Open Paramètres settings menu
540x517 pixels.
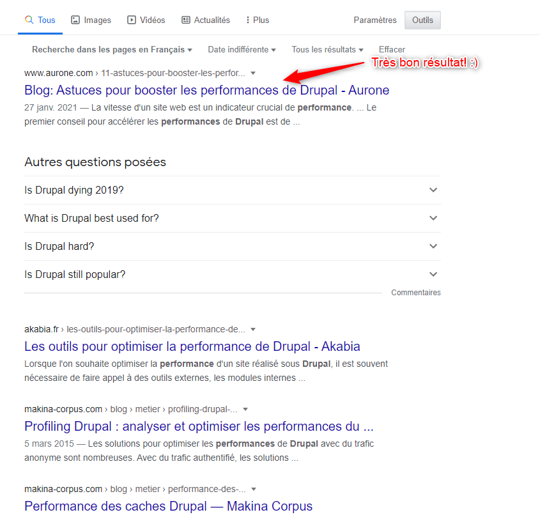point(375,20)
